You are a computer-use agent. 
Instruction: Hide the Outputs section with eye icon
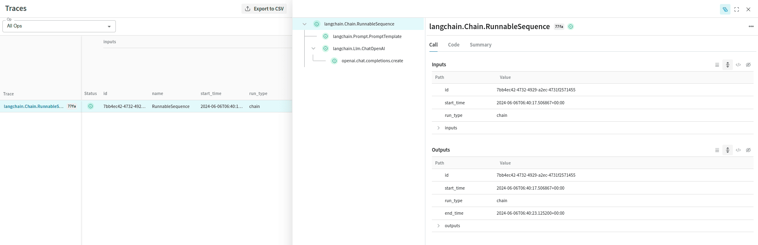(748, 150)
